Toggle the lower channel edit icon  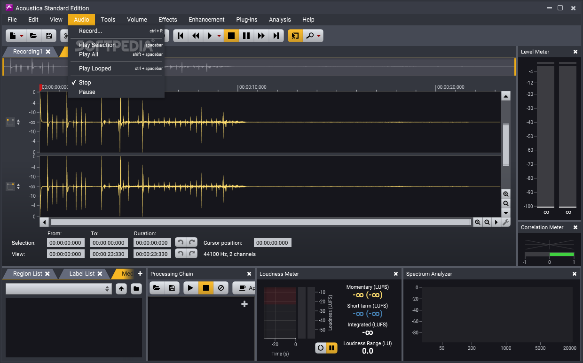tap(10, 186)
